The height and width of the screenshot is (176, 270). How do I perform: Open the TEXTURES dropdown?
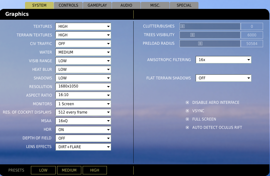83,26
